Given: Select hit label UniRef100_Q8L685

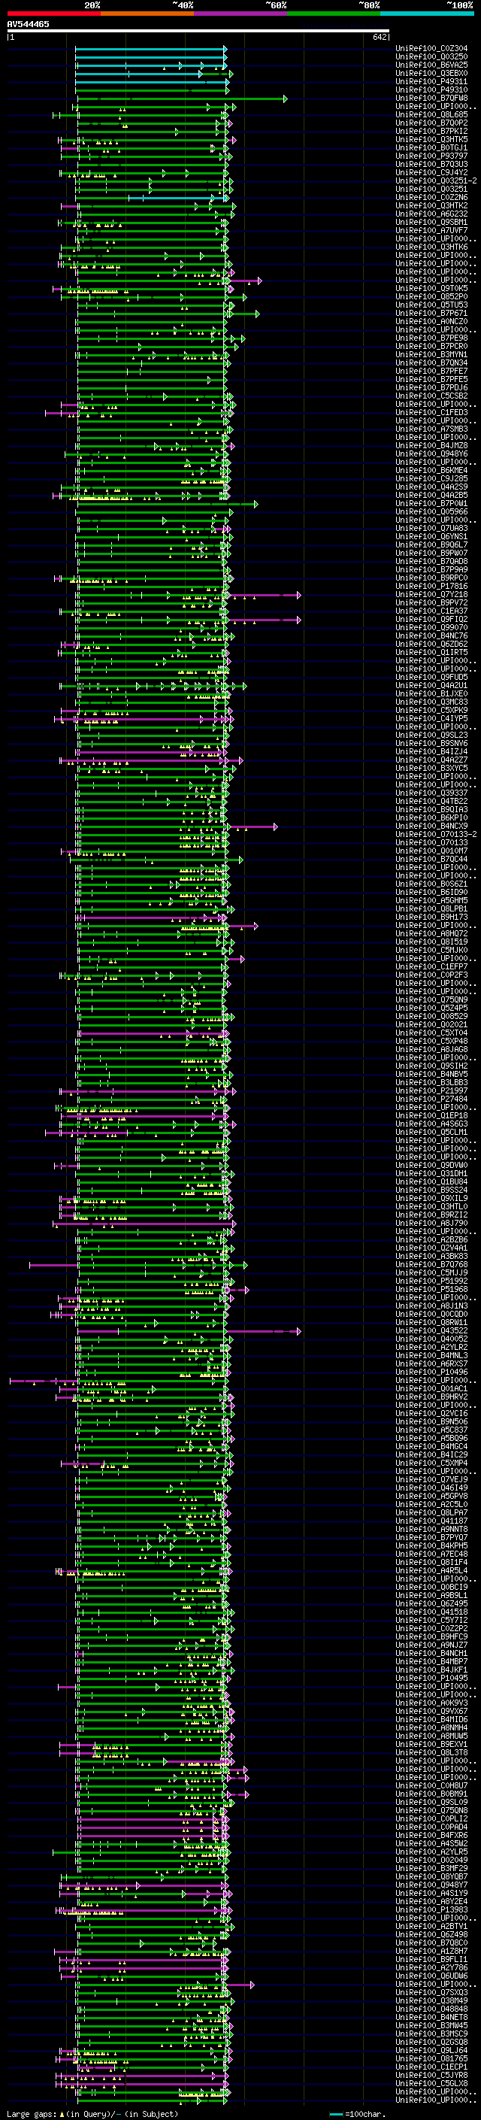Looking at the screenshot, I should (x=431, y=114).
